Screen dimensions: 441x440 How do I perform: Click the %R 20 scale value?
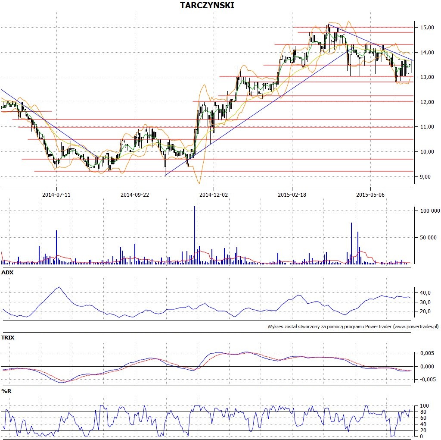coord(423,431)
